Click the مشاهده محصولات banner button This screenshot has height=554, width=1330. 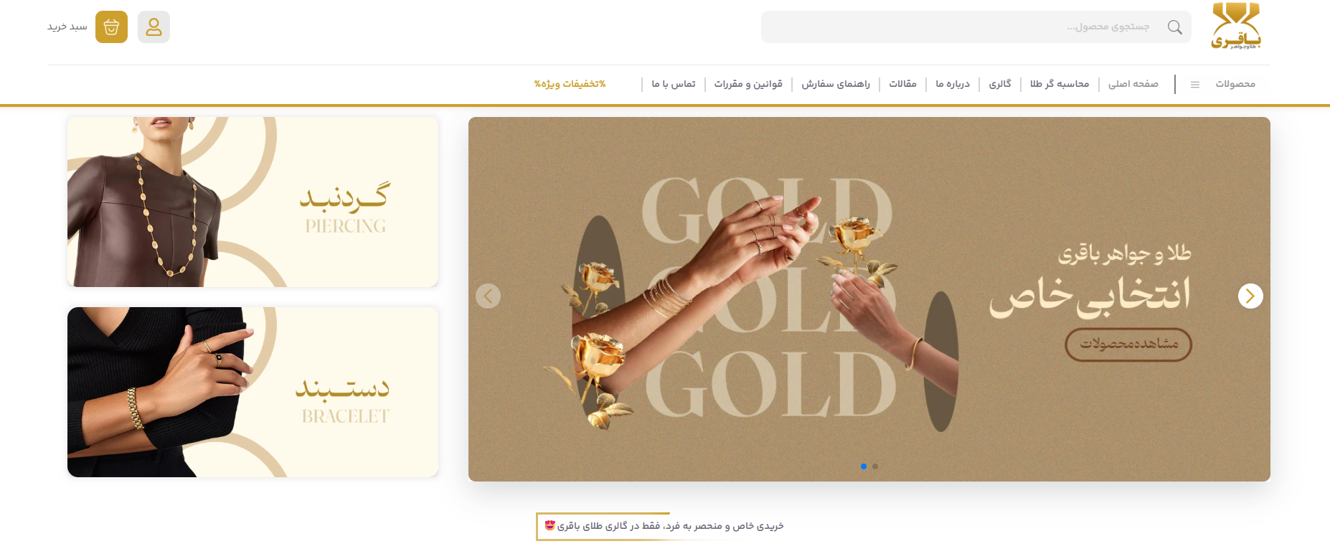1129,344
